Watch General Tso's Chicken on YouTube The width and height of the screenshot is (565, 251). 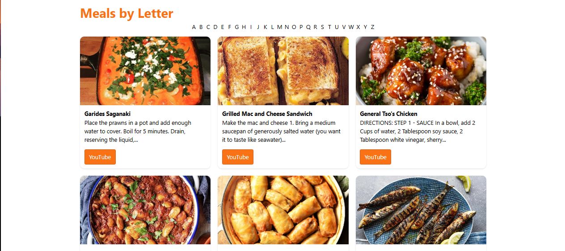375,157
